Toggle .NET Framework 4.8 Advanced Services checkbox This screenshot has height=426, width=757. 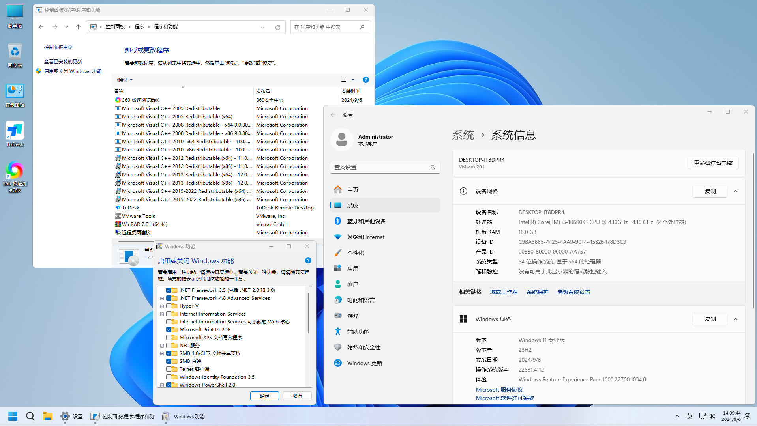tap(169, 298)
